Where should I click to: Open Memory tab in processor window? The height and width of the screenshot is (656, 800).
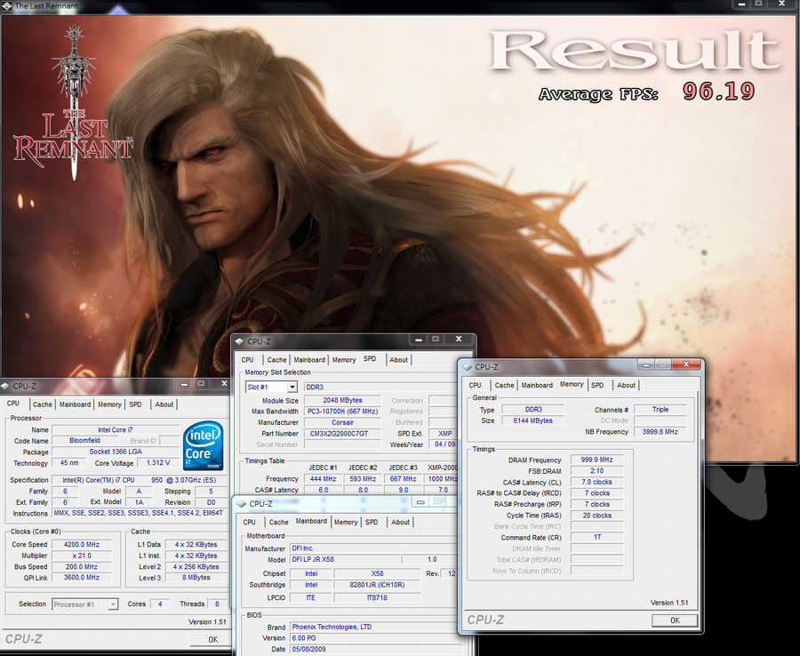[109, 404]
